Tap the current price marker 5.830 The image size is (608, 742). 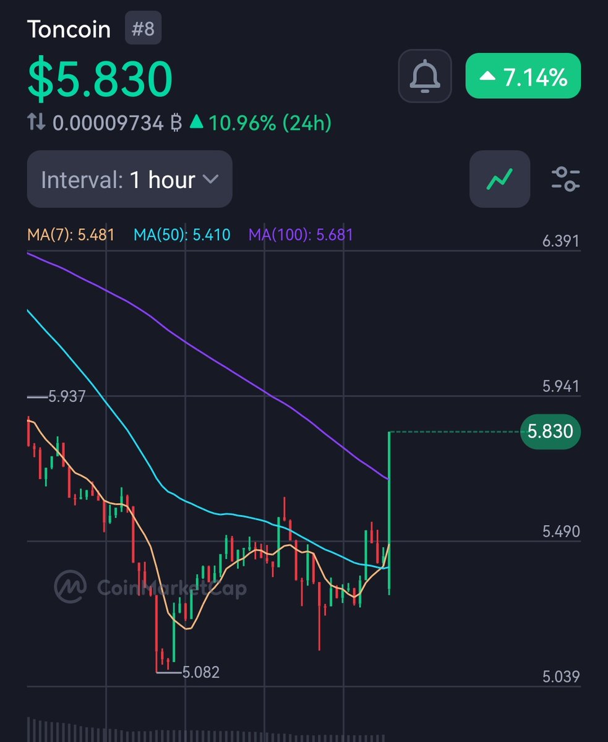(550, 431)
